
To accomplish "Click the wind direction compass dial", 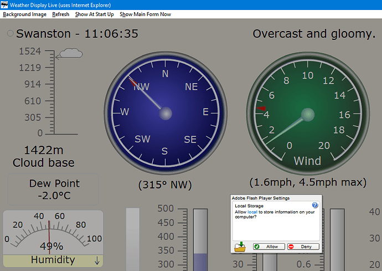I will tap(166, 113).
